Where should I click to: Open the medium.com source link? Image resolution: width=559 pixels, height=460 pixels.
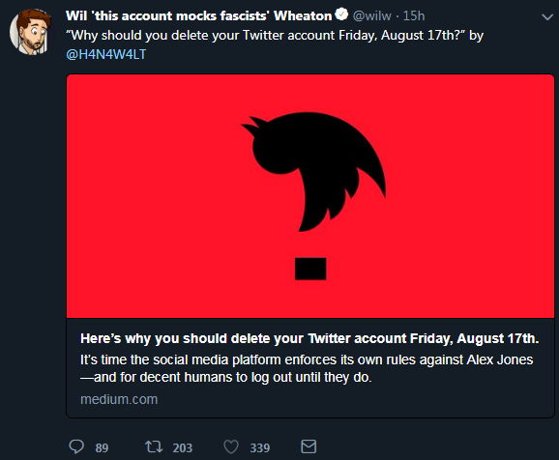point(119,399)
